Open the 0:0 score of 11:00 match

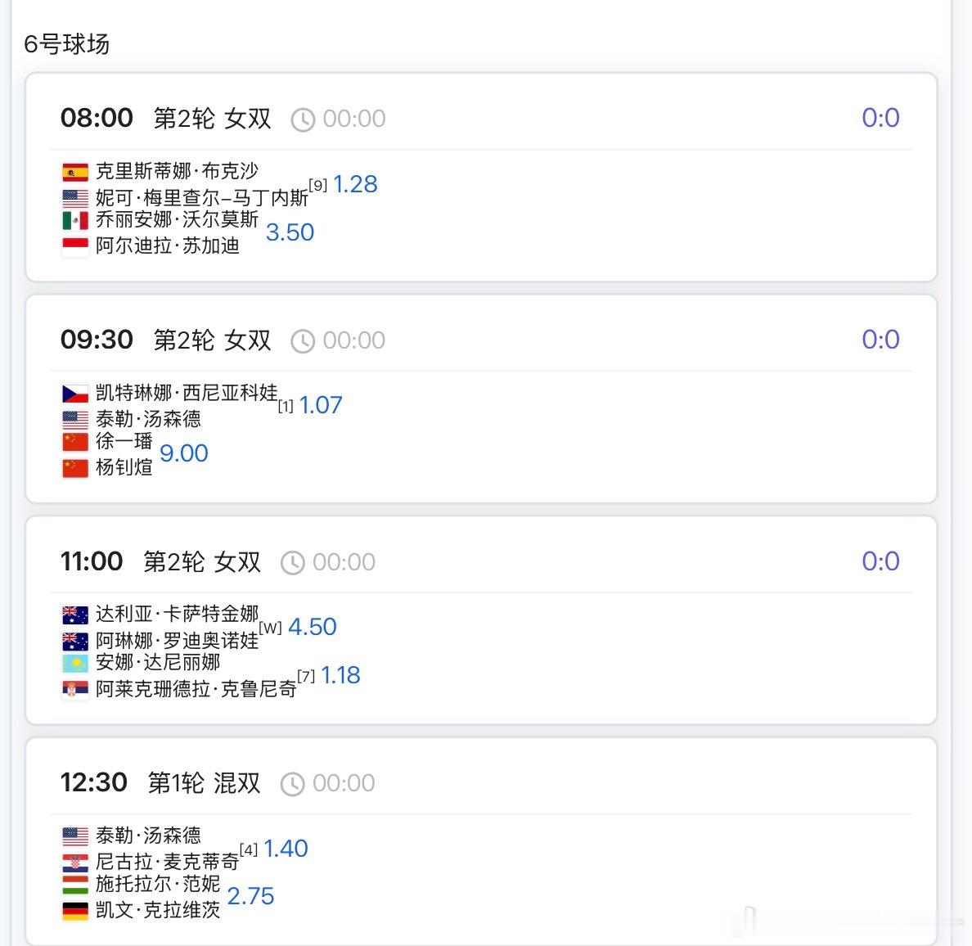click(x=880, y=561)
